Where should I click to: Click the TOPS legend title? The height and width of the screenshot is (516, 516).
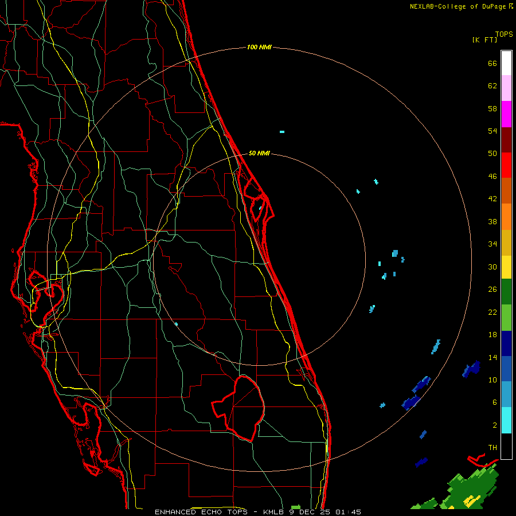click(504, 34)
